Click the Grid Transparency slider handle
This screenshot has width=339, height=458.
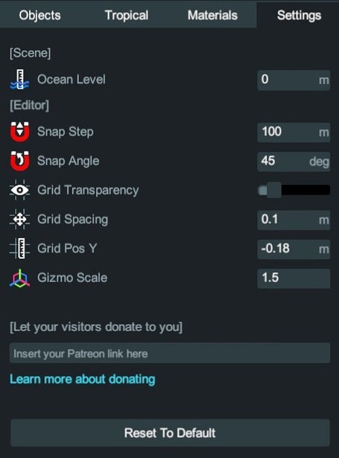[273, 190]
